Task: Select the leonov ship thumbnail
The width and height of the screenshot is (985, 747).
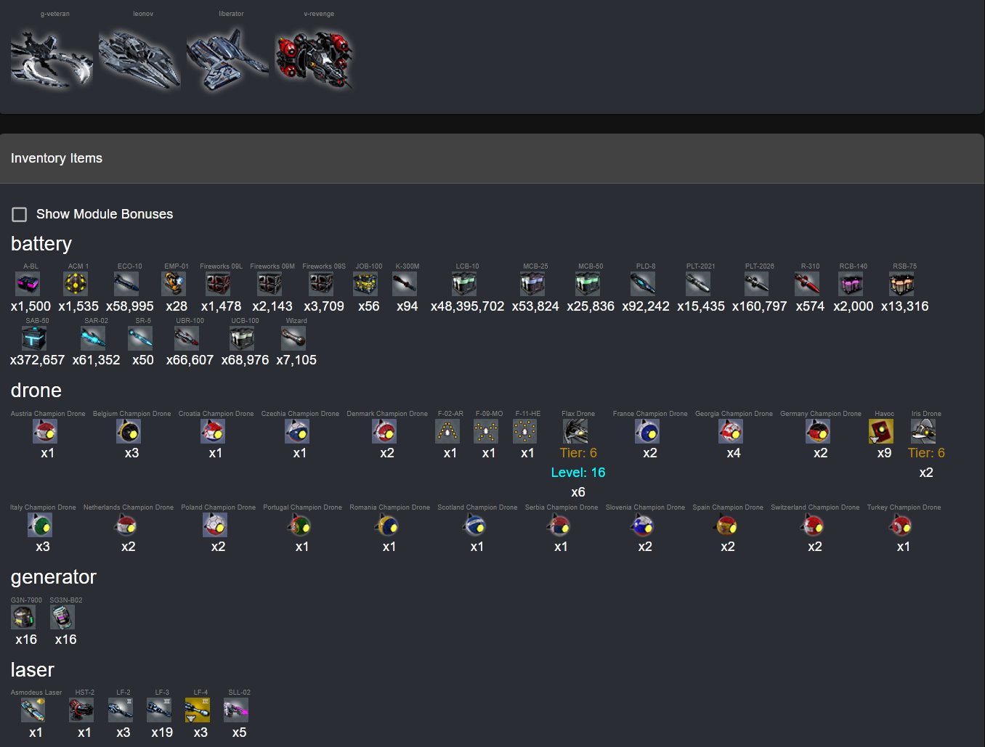Action: (139, 60)
